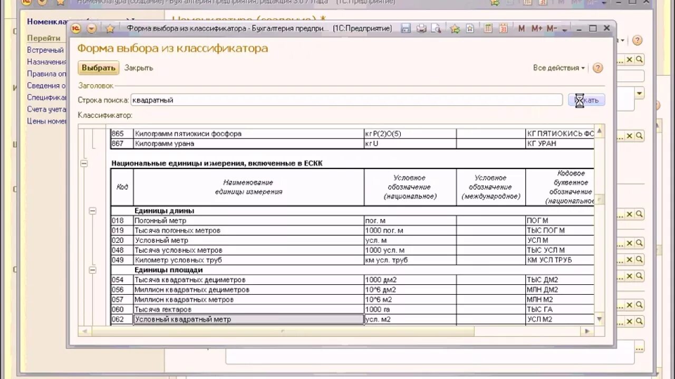
Task: Click the 1C logo icon in dialog title bar
Action: 76,28
